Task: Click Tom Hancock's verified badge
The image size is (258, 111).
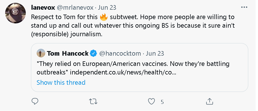Action: [x=94, y=53]
